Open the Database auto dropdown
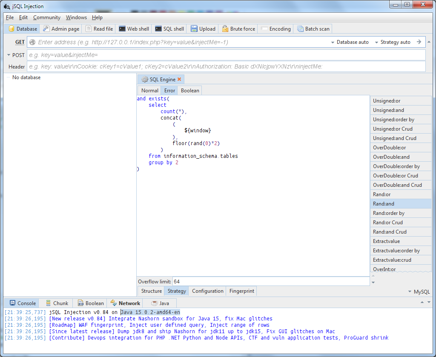The height and width of the screenshot is (357, 436). (350, 42)
